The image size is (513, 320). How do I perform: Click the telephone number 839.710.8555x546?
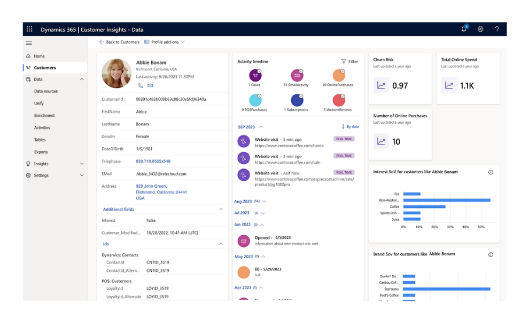[153, 161]
